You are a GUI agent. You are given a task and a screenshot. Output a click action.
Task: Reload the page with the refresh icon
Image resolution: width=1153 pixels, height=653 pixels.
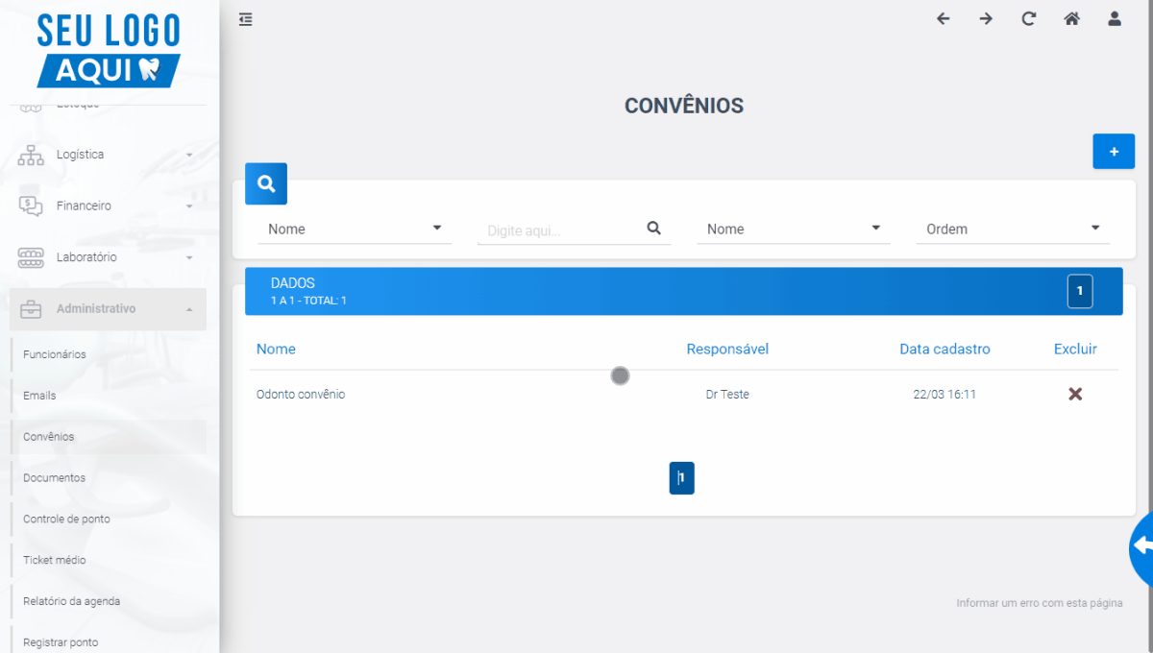pyautogui.click(x=1029, y=19)
